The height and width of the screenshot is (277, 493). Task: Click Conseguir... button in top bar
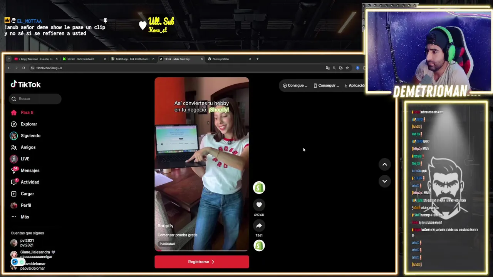326,85
